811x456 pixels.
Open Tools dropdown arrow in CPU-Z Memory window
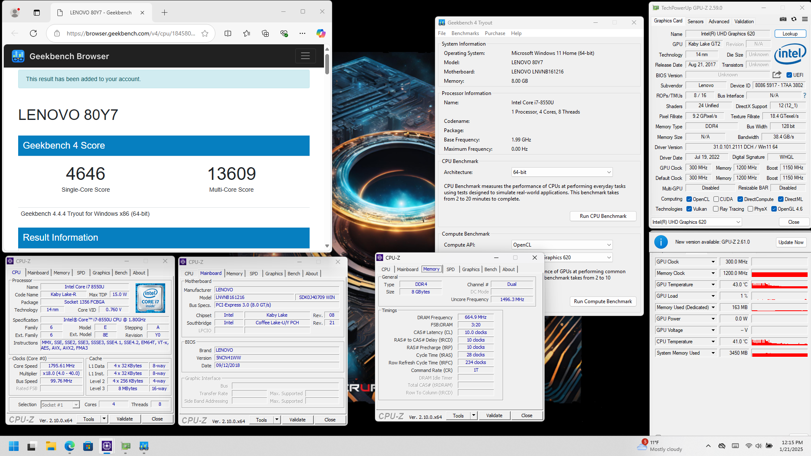pyautogui.click(x=474, y=415)
